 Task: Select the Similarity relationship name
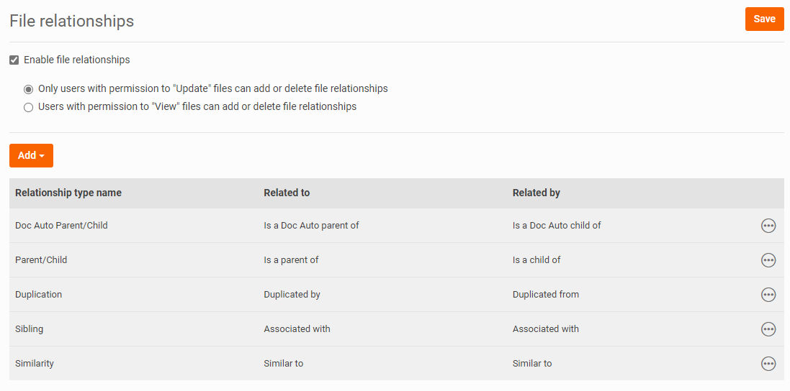tap(35, 364)
